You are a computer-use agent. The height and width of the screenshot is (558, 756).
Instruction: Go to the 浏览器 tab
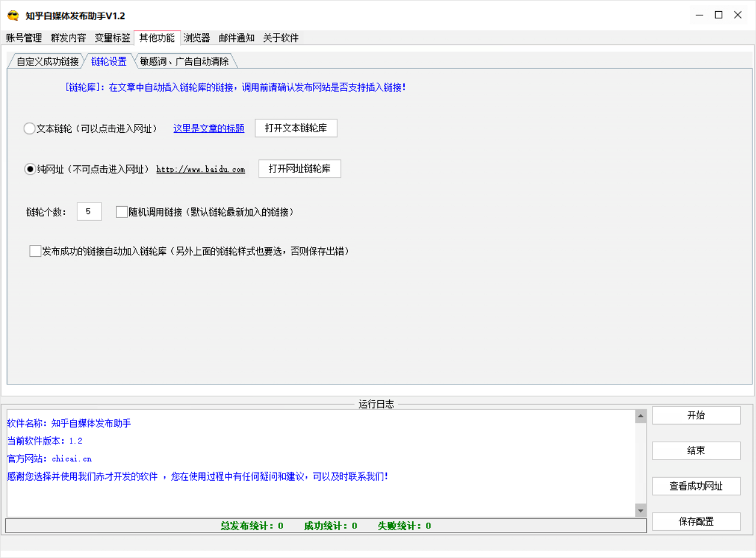[x=197, y=38]
